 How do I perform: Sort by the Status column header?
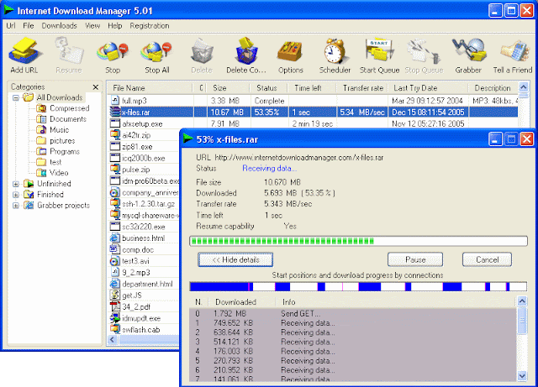[x=268, y=88]
